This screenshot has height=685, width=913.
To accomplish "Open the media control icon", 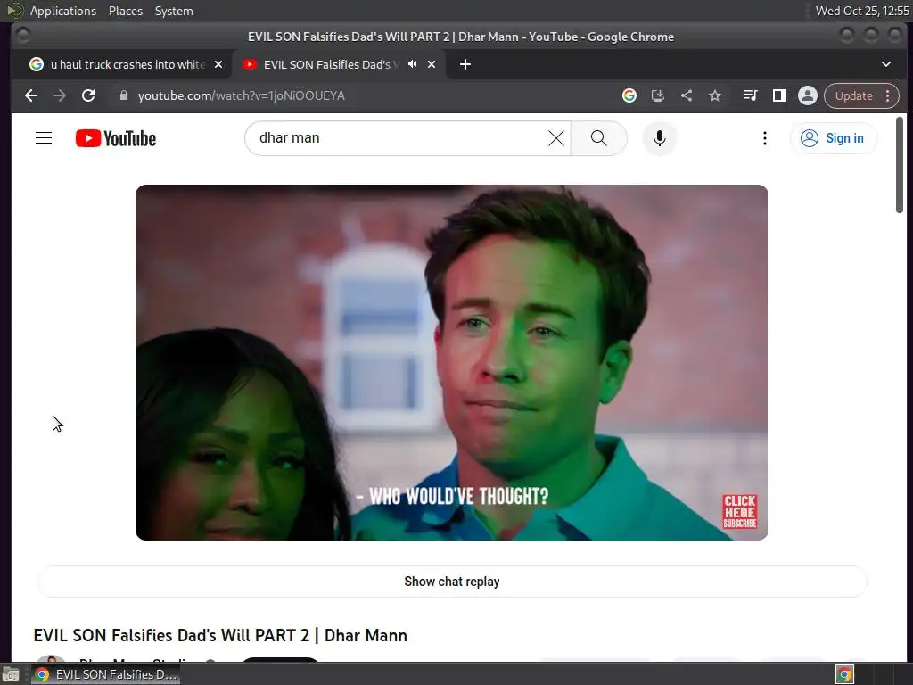I will click(x=751, y=95).
